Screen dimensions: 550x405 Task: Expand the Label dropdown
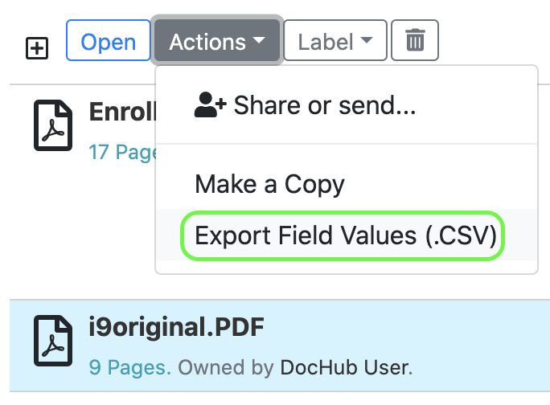pos(335,40)
